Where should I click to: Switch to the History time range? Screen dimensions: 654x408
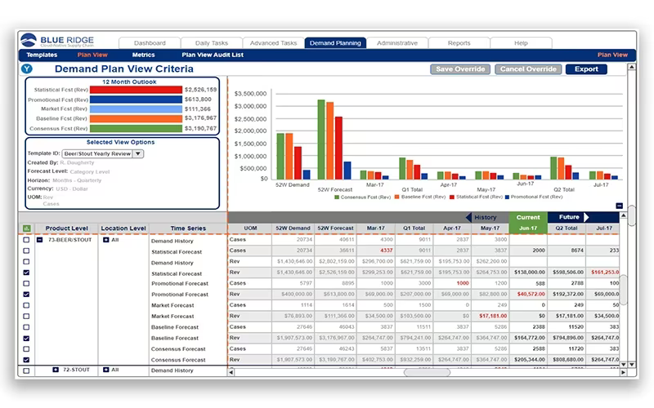485,217
